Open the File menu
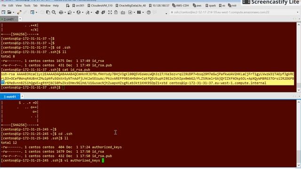The width and height of the screenshot is (301, 169). [x=4, y=6]
